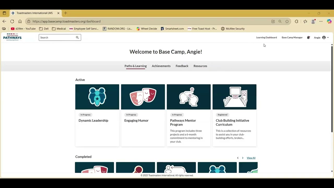Open the Dell bookmarks folder
Image resolution: width=334 pixels, height=188 pixels.
point(44,29)
